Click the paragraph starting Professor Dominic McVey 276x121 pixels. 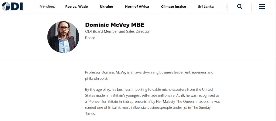coord(149,75)
